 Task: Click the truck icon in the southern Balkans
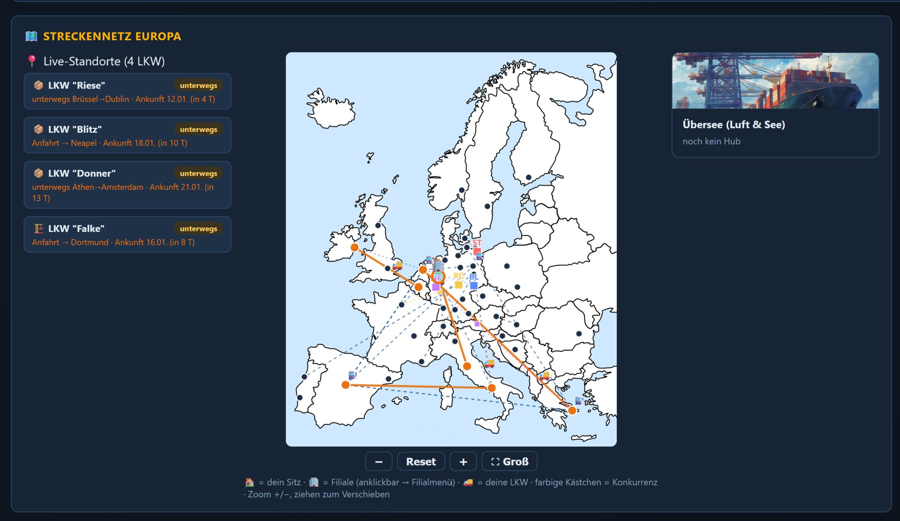point(544,376)
